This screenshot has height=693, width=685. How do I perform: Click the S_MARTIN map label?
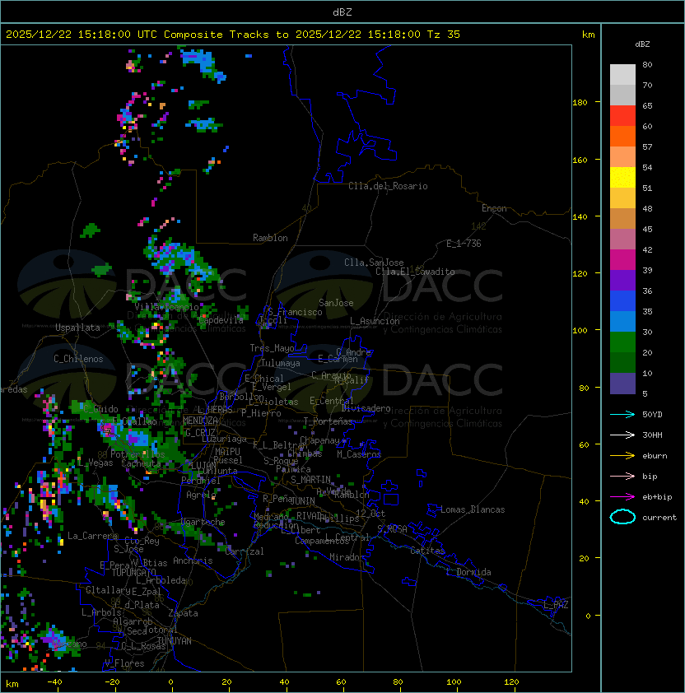(x=310, y=480)
